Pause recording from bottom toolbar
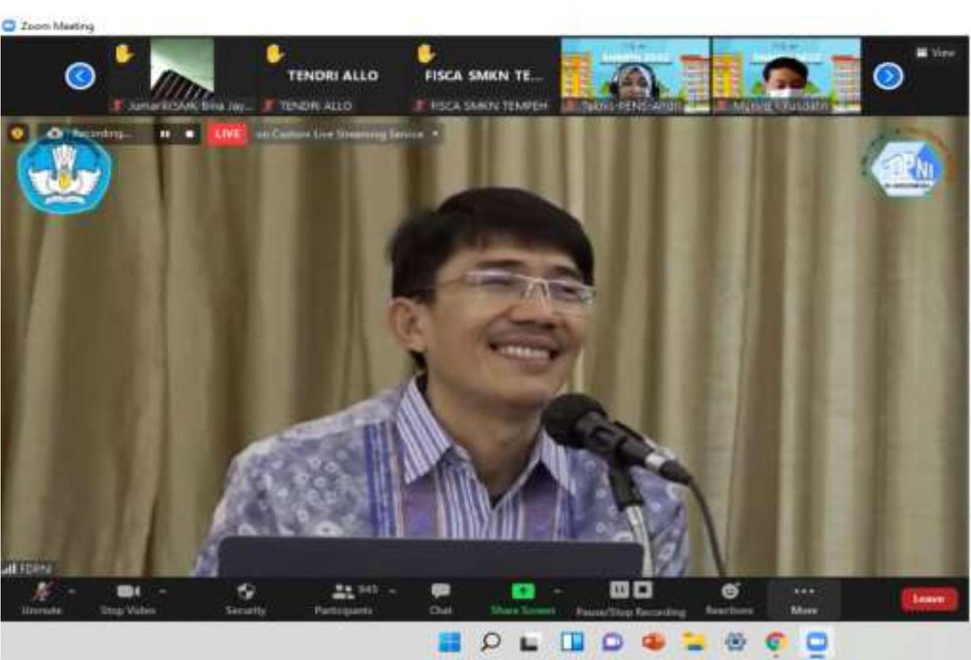Image resolution: width=971 pixels, height=660 pixels. click(619, 590)
